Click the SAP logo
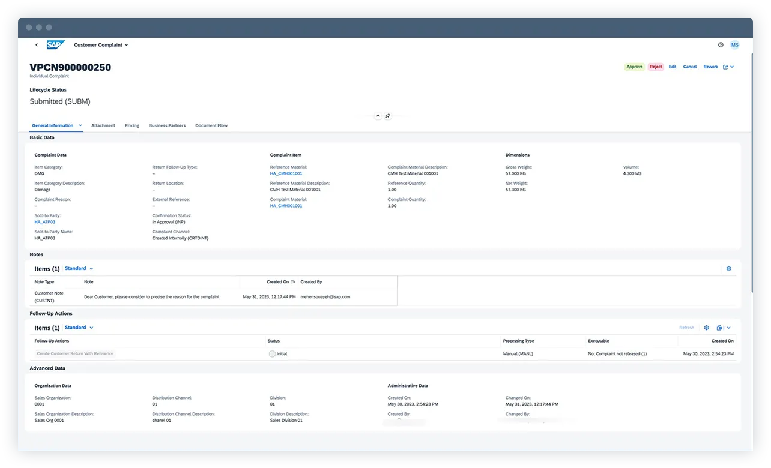 [55, 44]
